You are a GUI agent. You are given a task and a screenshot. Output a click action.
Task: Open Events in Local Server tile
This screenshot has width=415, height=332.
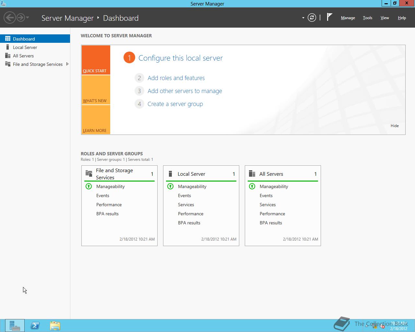point(184,196)
